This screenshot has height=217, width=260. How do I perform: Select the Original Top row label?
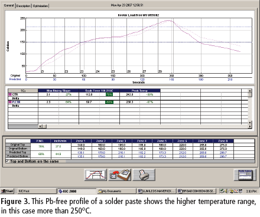tap(18, 144)
